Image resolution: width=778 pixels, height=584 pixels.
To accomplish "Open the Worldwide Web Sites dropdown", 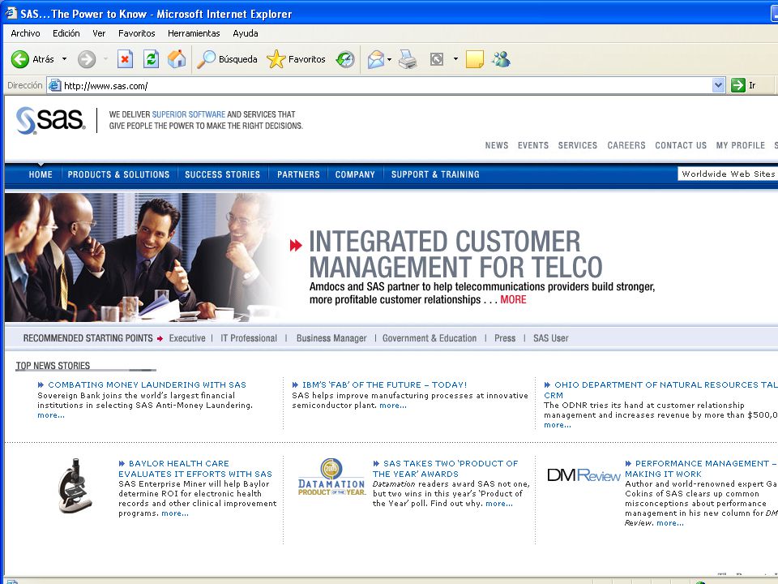I will pos(728,174).
